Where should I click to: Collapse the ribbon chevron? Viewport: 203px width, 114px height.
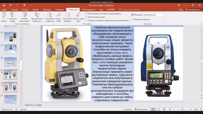point(201,24)
